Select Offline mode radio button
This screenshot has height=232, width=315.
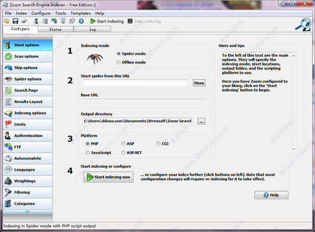pyautogui.click(x=119, y=62)
